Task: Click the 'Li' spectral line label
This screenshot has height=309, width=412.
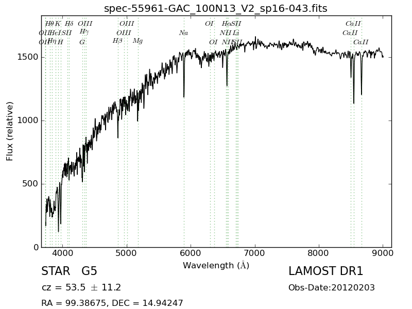Action: coord(236,33)
